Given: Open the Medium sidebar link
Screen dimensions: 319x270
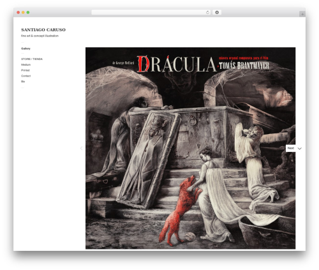Looking at the screenshot, I should 26,64.
